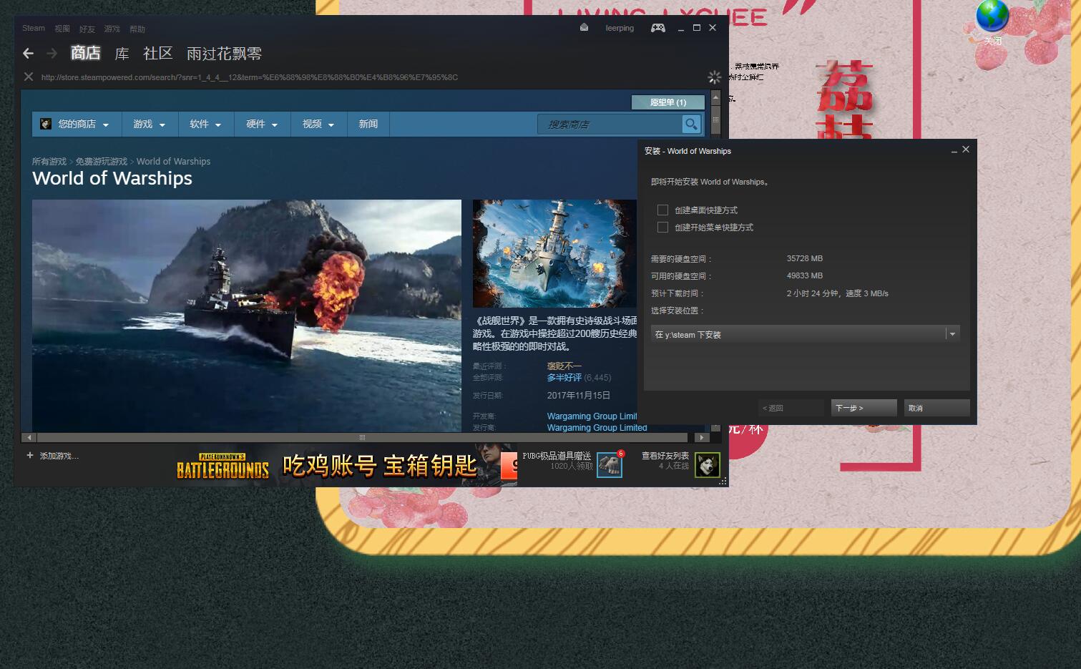Click 添加游戏... at the bottom left
The width and height of the screenshot is (1081, 669).
59,456
